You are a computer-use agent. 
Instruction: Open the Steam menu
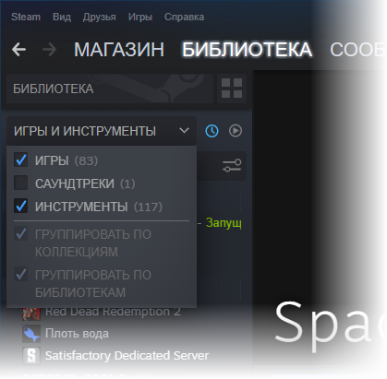click(26, 17)
